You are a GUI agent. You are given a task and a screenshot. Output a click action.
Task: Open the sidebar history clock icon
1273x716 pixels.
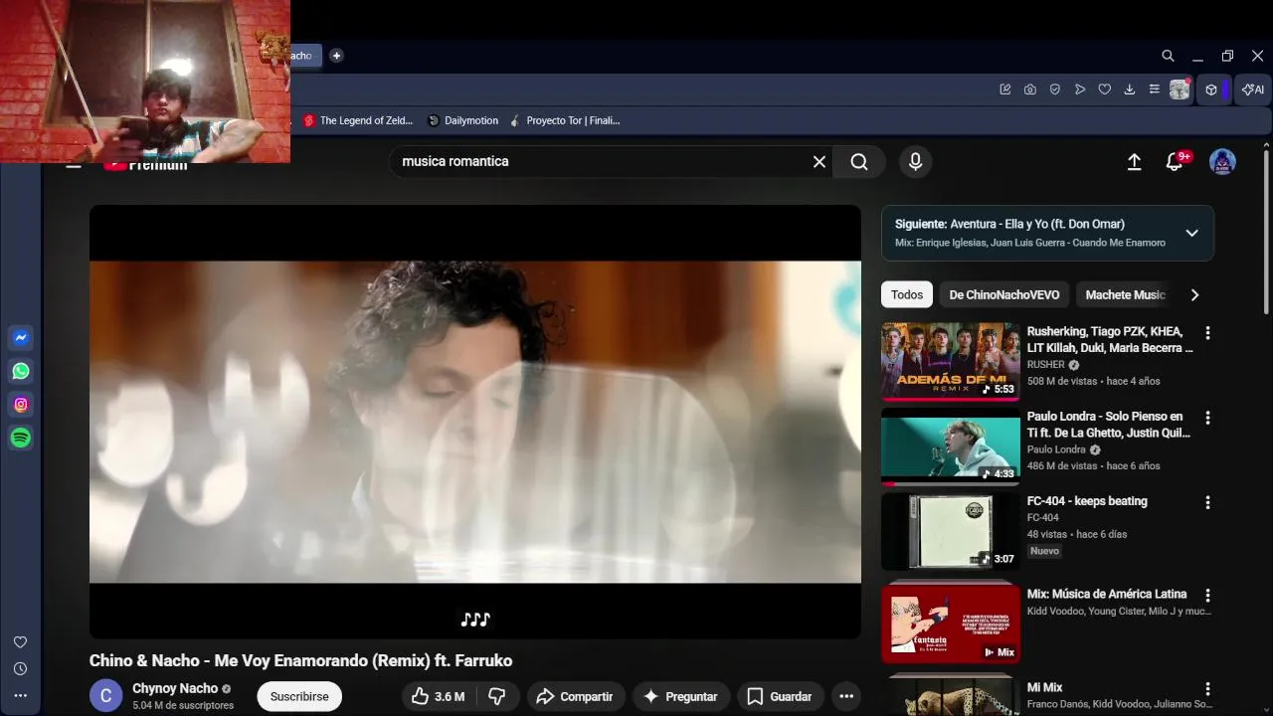click(20, 669)
